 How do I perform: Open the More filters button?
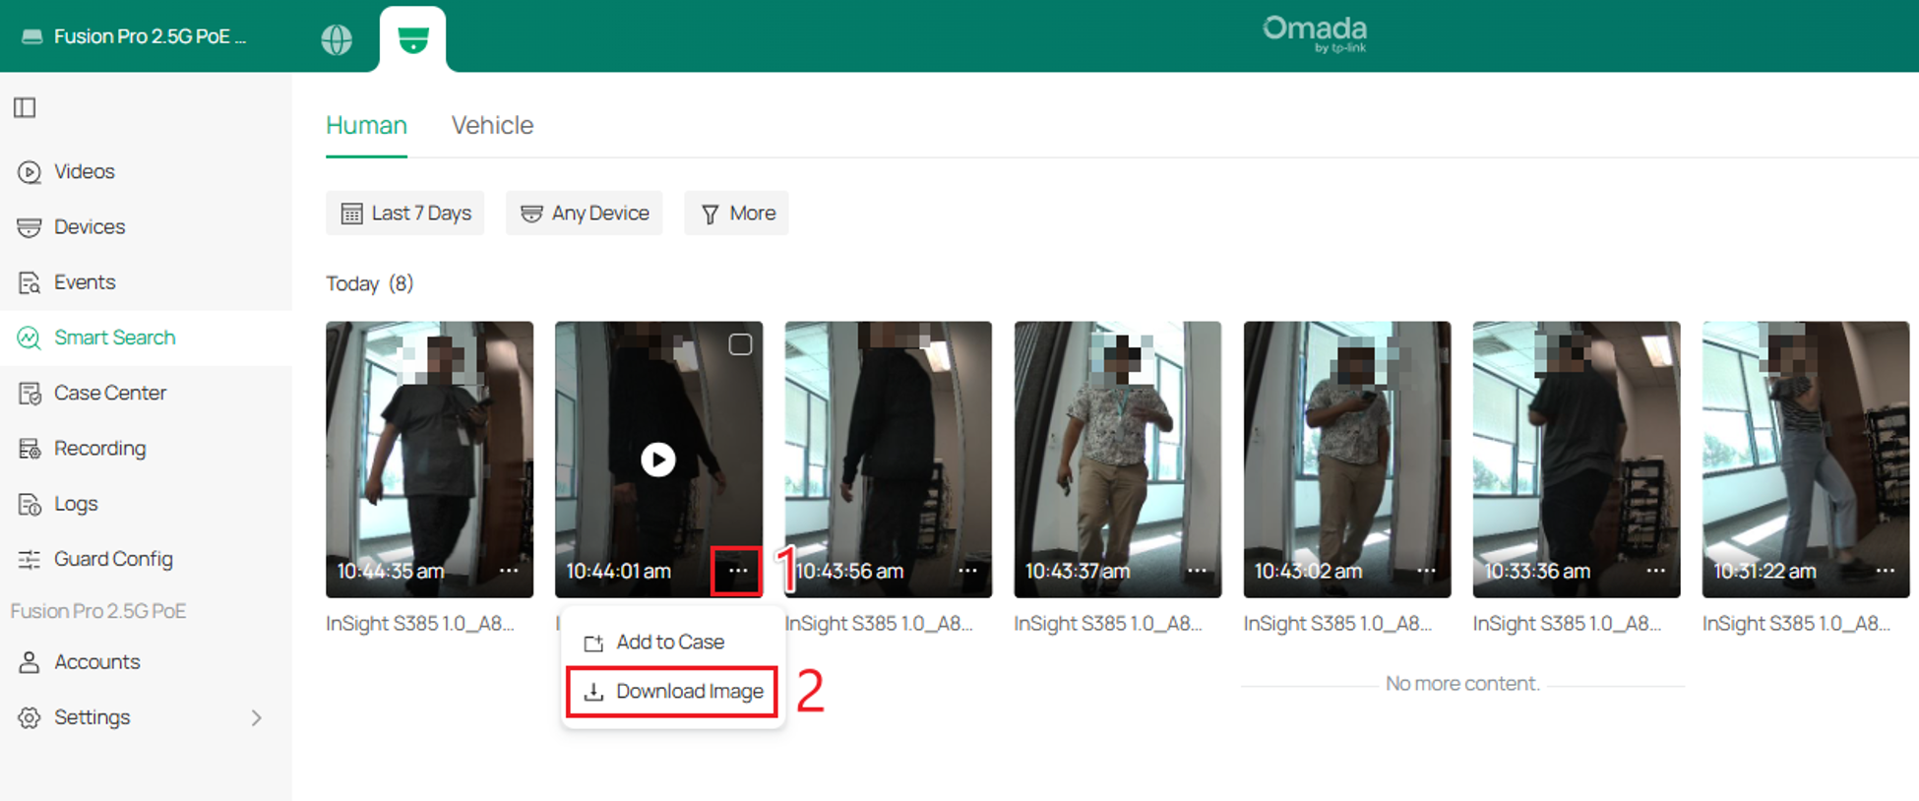pos(737,213)
